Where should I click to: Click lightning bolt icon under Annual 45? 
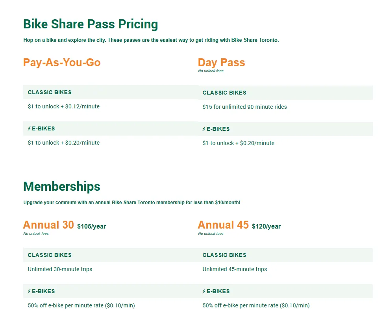[x=204, y=291]
